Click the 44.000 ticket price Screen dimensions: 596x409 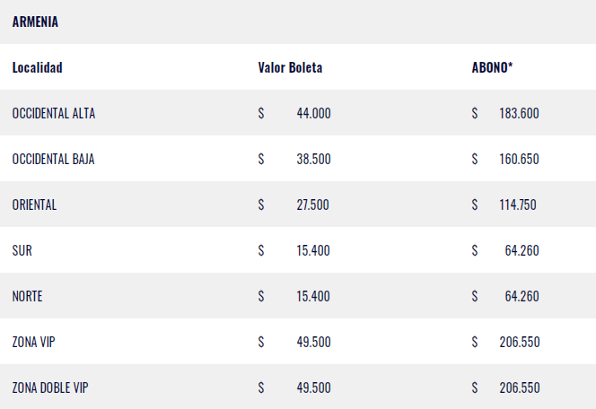coord(313,114)
